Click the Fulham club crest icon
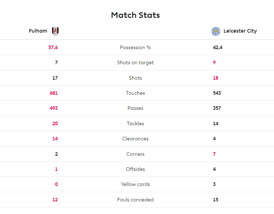 coord(55,31)
